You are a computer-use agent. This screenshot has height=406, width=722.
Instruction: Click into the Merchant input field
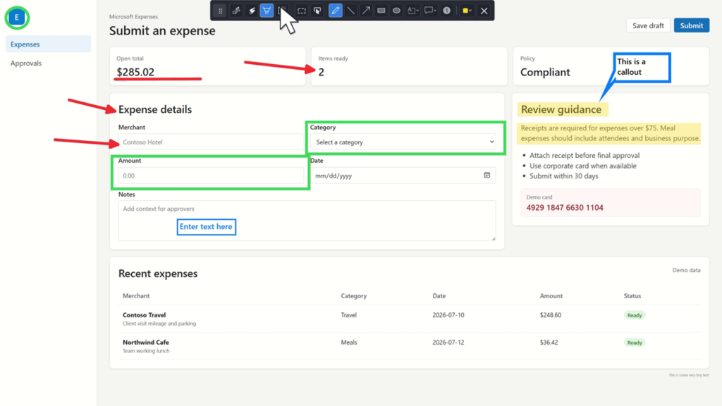pyautogui.click(x=211, y=142)
